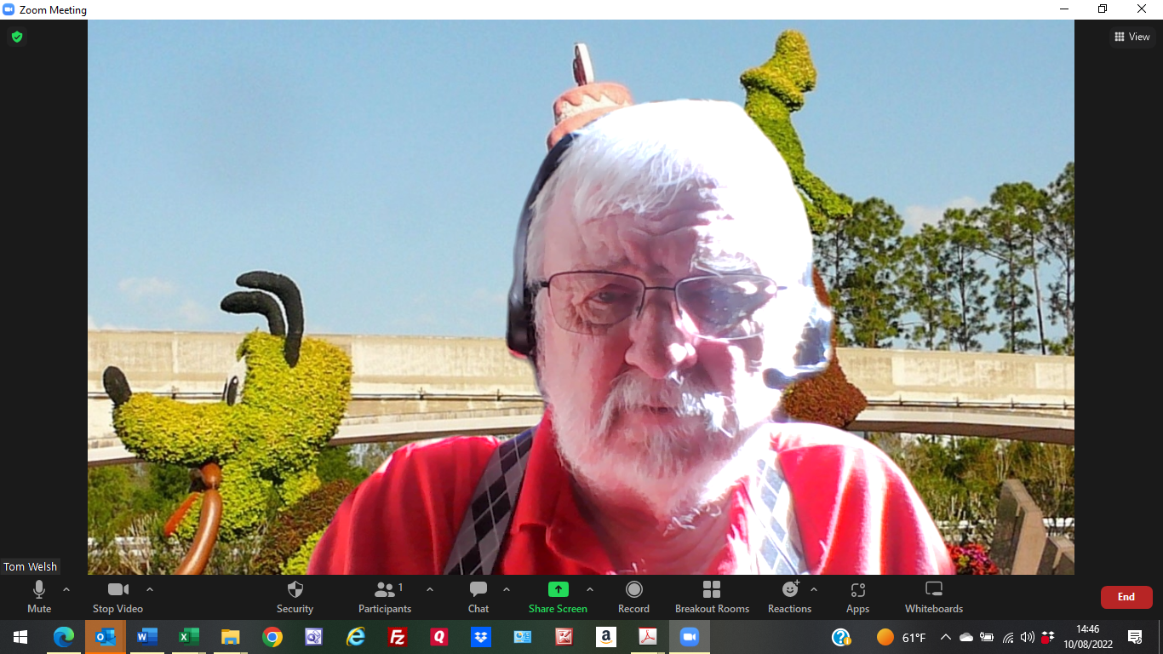Open video options arrow beside Stop Video
Screen dimensions: 1163x654
pos(150,589)
